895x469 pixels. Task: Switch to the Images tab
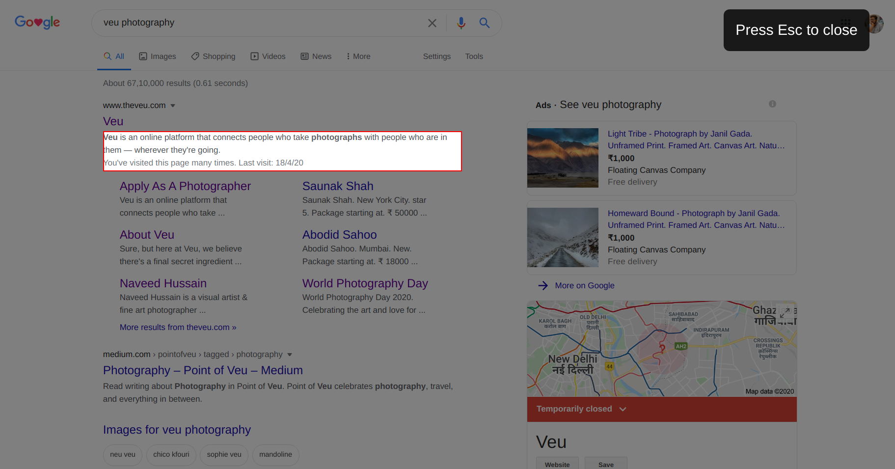pyautogui.click(x=158, y=56)
